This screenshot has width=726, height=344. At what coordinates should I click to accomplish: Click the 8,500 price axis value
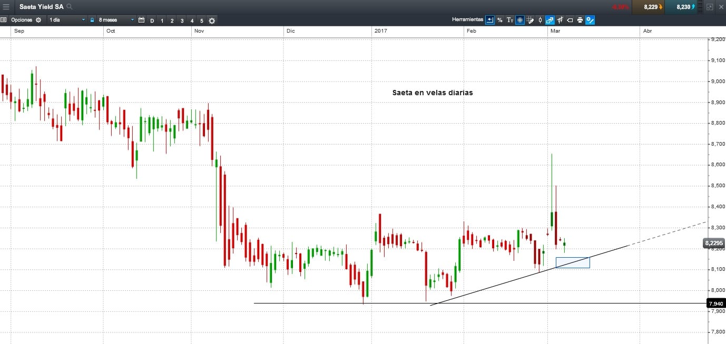[x=718, y=186]
